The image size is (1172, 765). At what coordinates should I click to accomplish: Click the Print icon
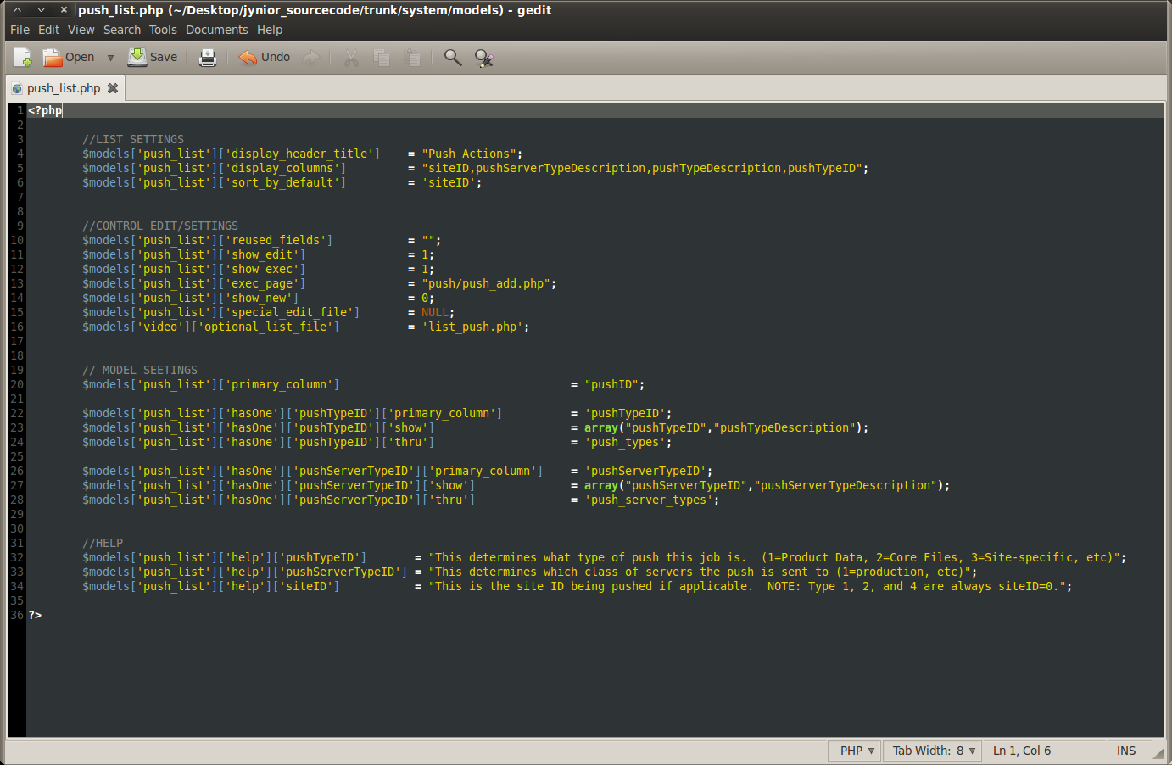pos(207,58)
